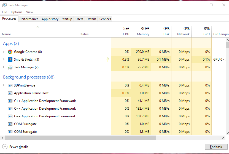
Task: Click the Fewer details collapse arrow icon
Action: click(5, 147)
